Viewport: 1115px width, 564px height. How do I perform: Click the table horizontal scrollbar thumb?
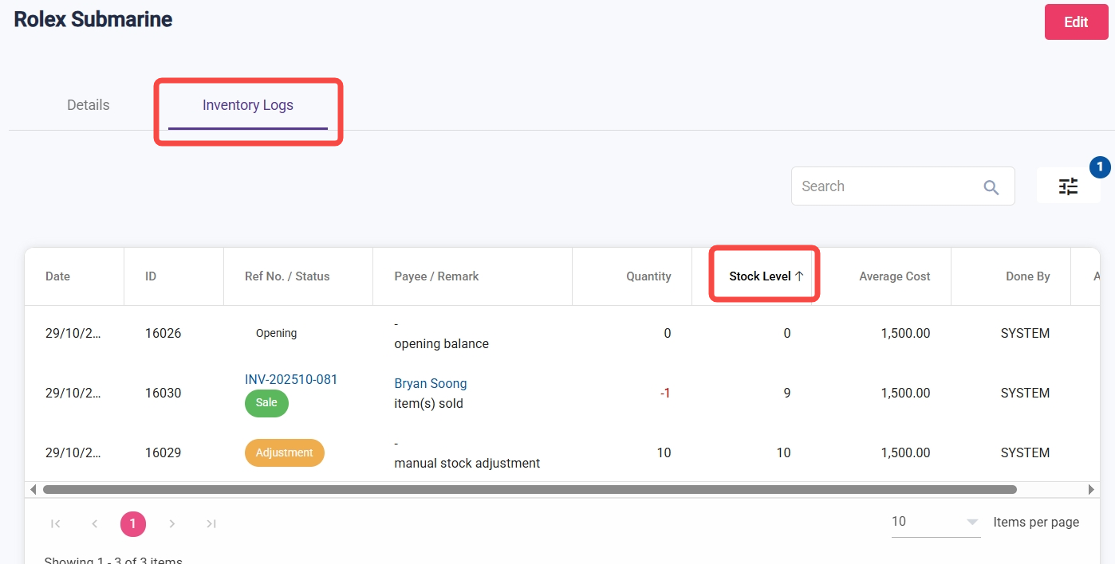click(530, 489)
